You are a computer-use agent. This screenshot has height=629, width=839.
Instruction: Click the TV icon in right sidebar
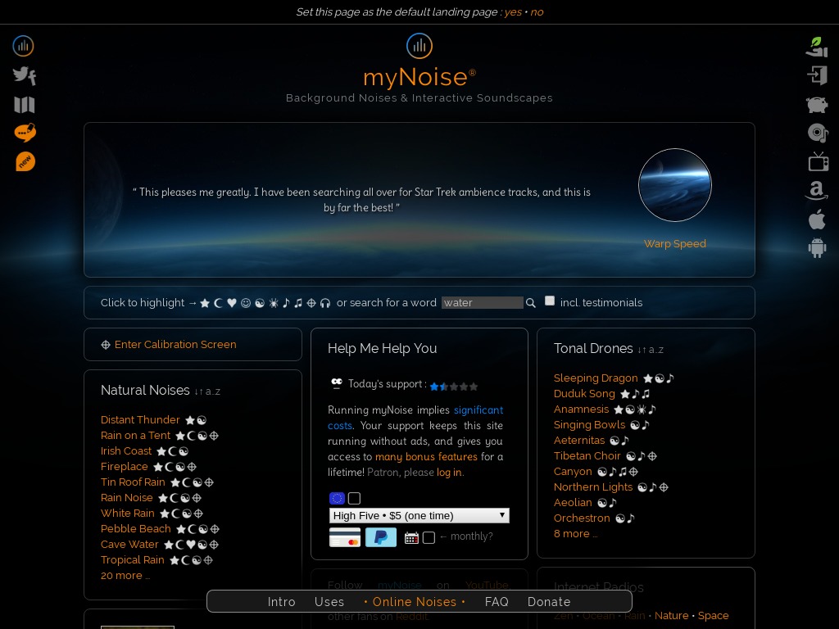click(818, 161)
